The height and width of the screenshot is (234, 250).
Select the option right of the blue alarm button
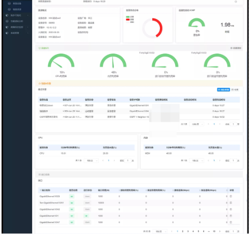235,89
